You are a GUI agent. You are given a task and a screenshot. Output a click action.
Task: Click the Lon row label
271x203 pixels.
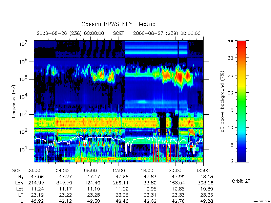tap(19, 183)
